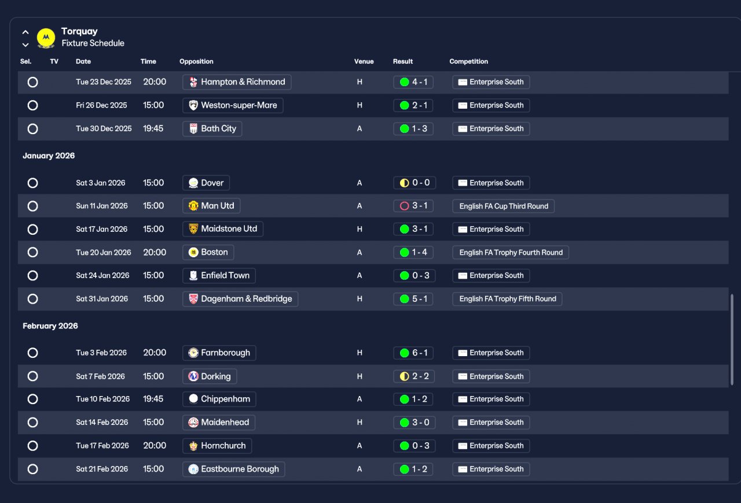Select the radio button for Eastbourne Borough fixture
This screenshot has width=741, height=503.
click(32, 469)
